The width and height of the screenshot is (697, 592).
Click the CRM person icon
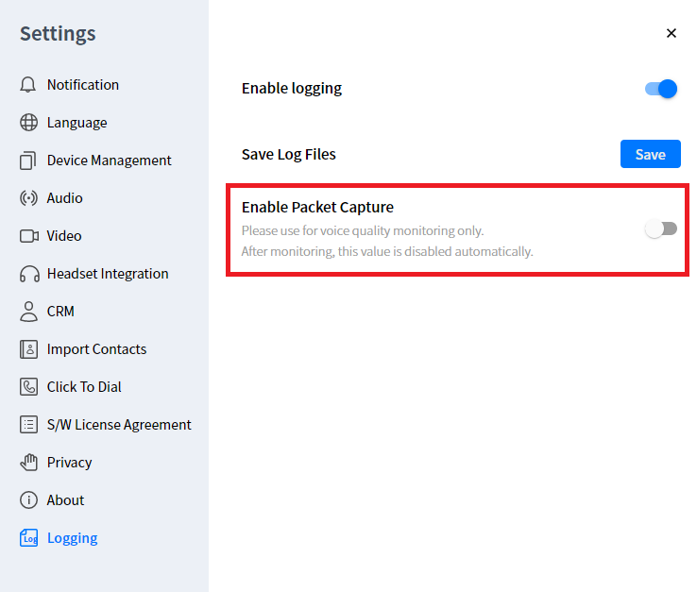point(28,312)
